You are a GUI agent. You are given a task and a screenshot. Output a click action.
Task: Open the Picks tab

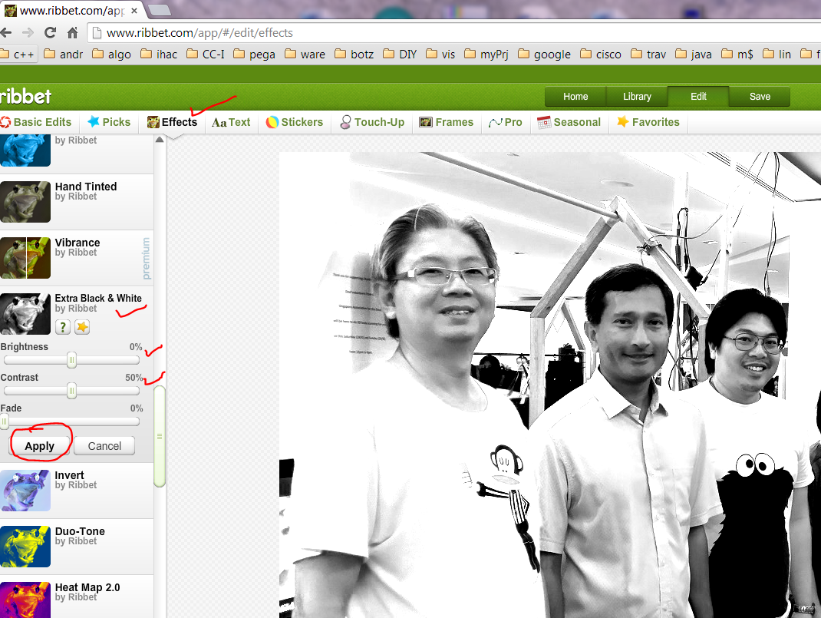[109, 122]
